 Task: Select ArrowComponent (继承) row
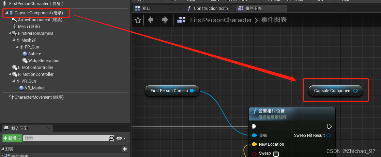(40, 20)
